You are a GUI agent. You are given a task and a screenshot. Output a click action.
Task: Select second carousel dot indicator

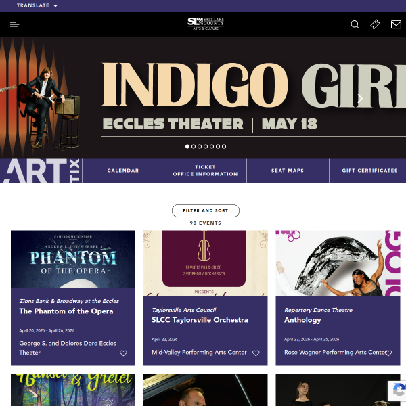(194, 147)
